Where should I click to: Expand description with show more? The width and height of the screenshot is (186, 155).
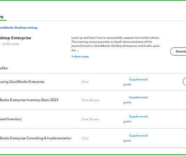[x=80, y=57]
